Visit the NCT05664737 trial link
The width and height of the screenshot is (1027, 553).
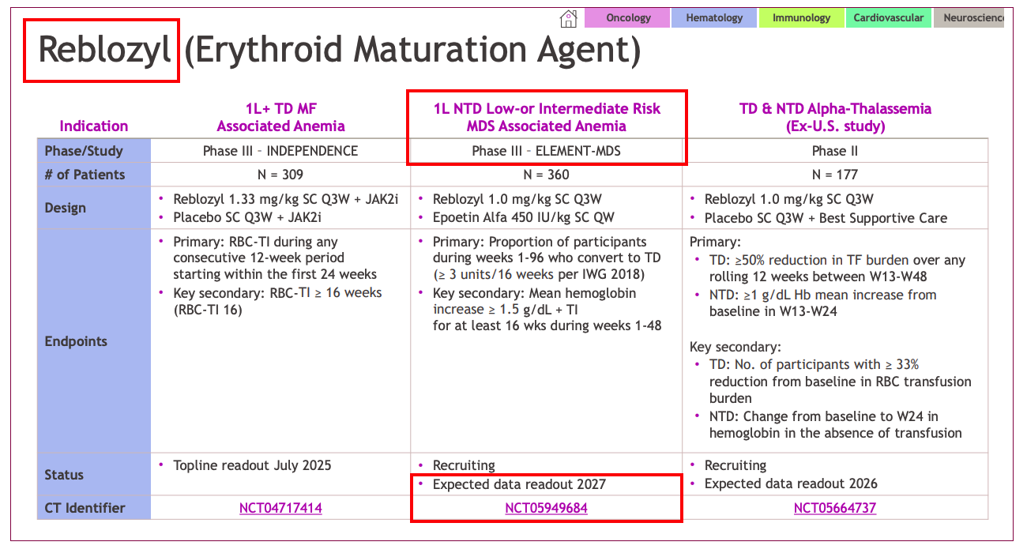(835, 508)
